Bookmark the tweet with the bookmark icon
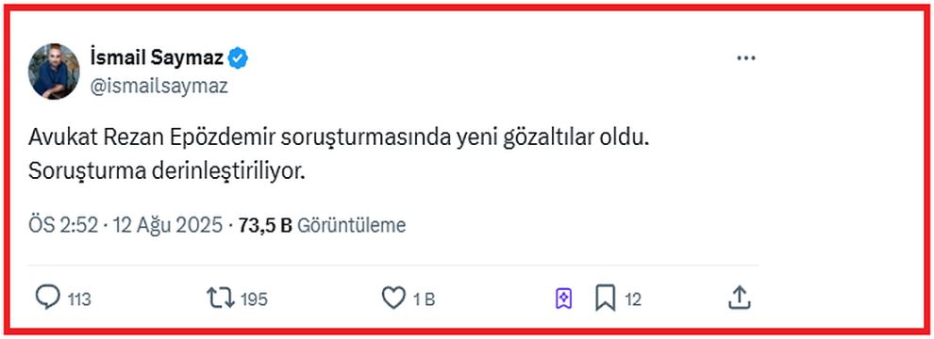 point(605,298)
